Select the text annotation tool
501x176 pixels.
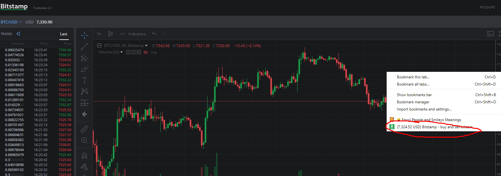click(84, 80)
